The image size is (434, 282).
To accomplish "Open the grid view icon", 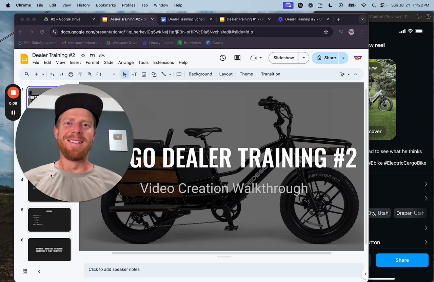I will tap(25, 271).
